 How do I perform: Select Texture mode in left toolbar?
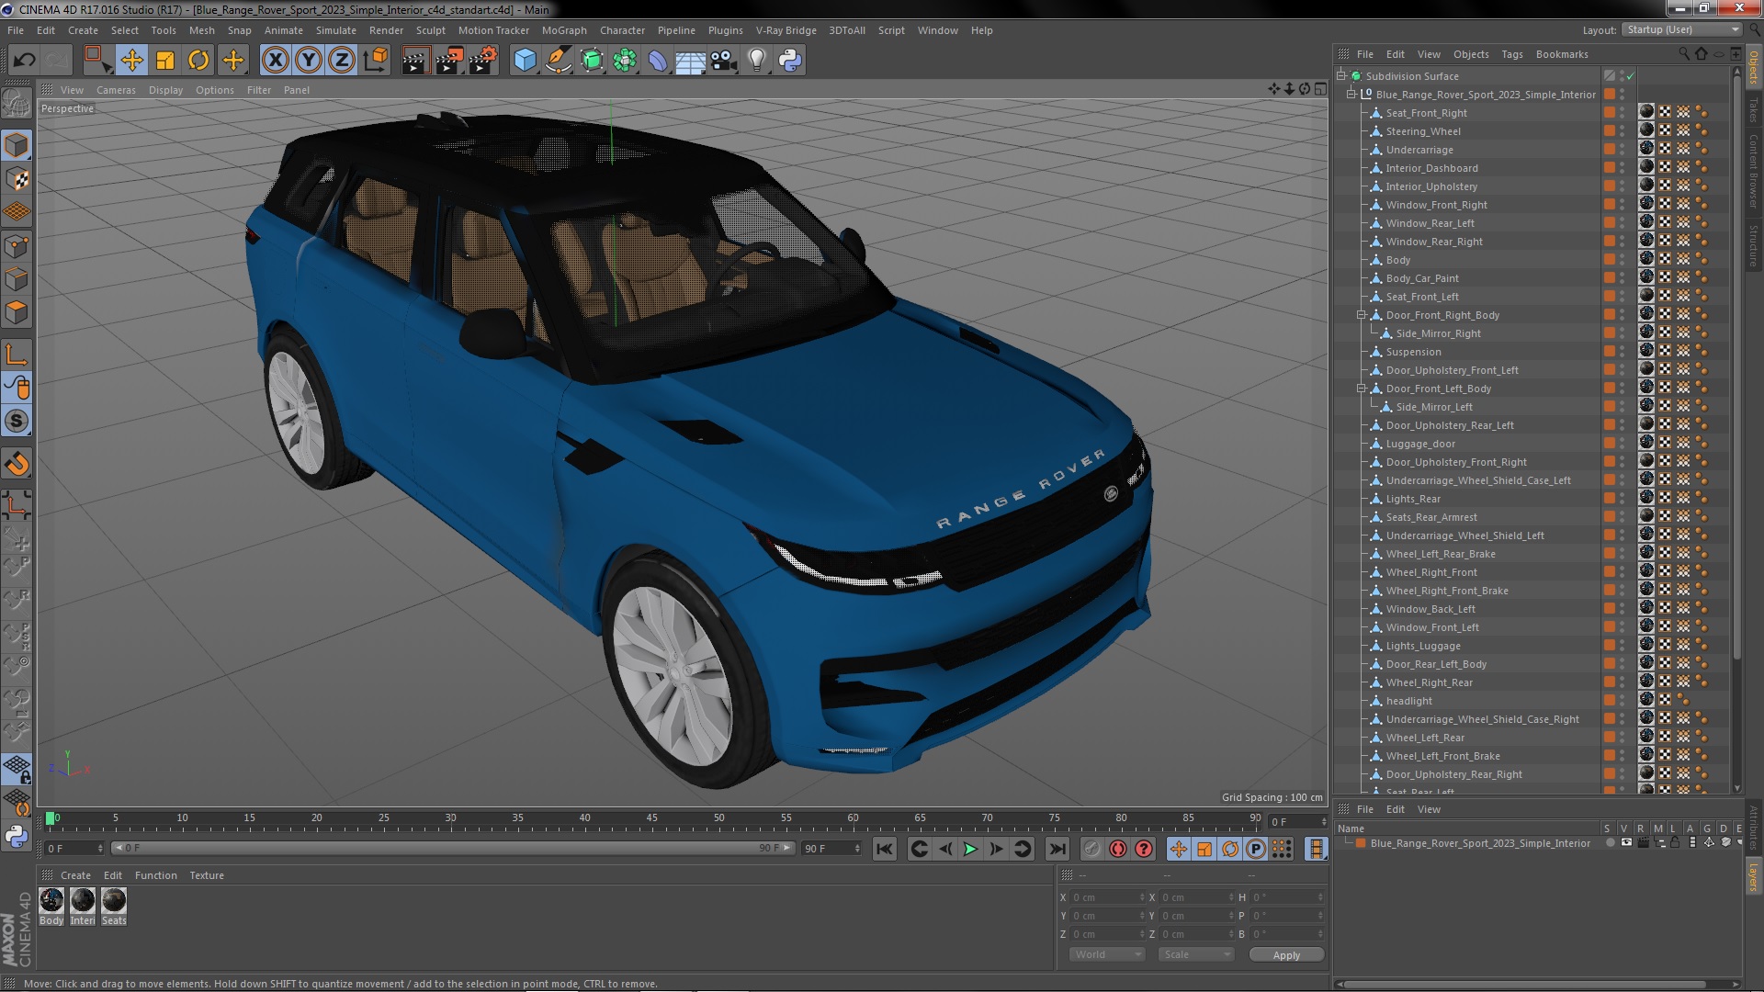click(17, 179)
